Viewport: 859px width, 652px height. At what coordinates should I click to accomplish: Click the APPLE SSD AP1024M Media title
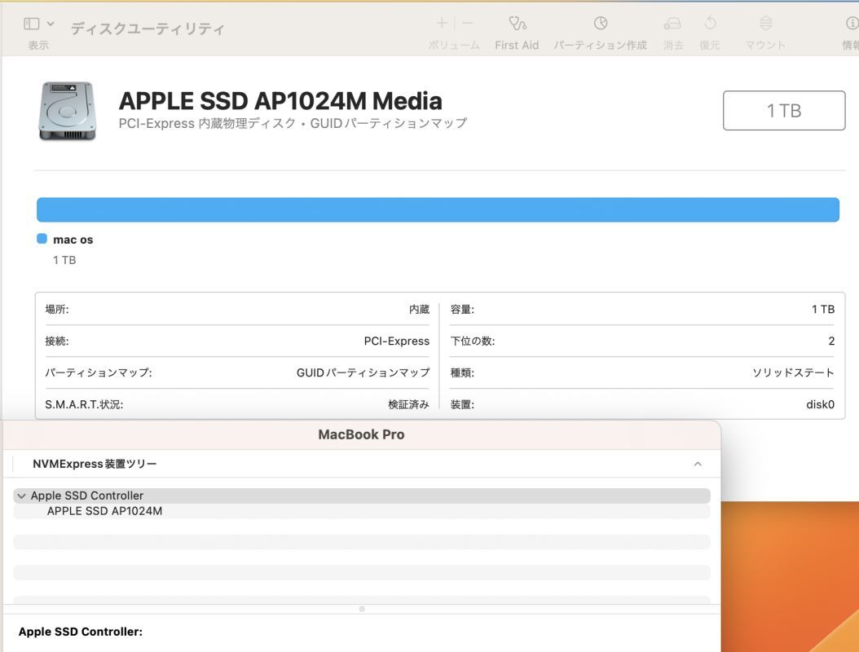(x=280, y=99)
